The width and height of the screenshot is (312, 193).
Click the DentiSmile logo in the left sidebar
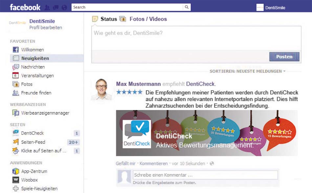click(17, 23)
